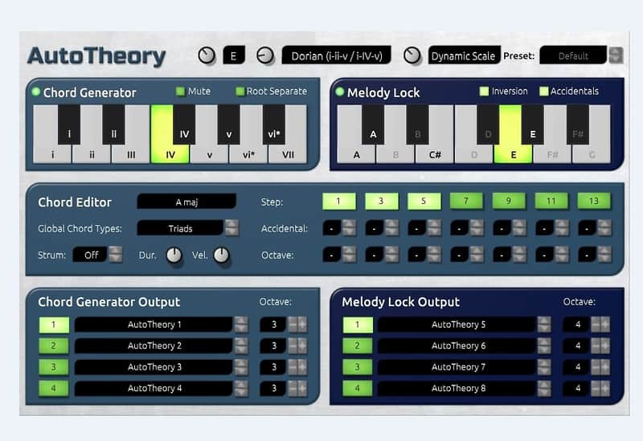
Task: Decrease octave minus for AutoTheory 7
Action: [x=596, y=367]
